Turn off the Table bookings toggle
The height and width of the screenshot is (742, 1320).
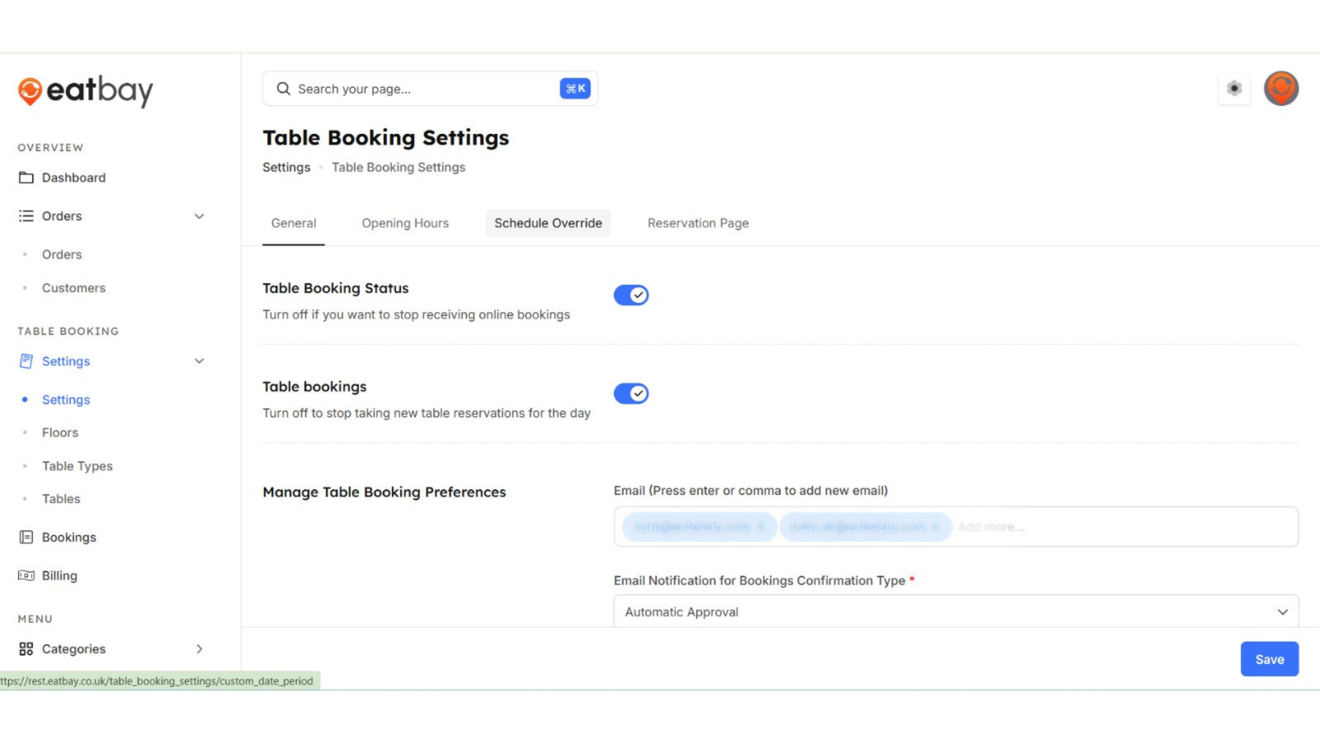631,394
